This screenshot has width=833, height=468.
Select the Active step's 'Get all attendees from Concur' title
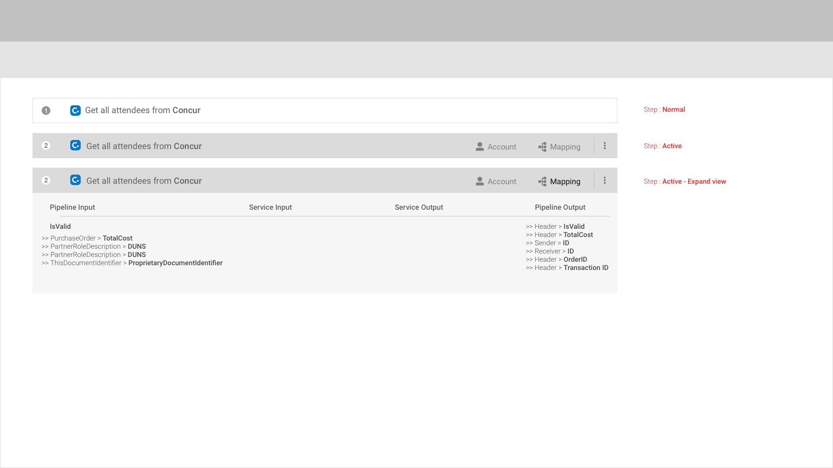click(x=144, y=146)
